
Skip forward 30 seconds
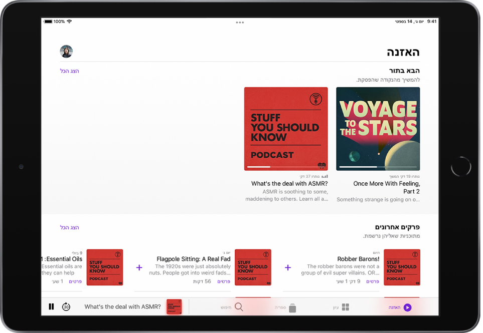coord(66,306)
